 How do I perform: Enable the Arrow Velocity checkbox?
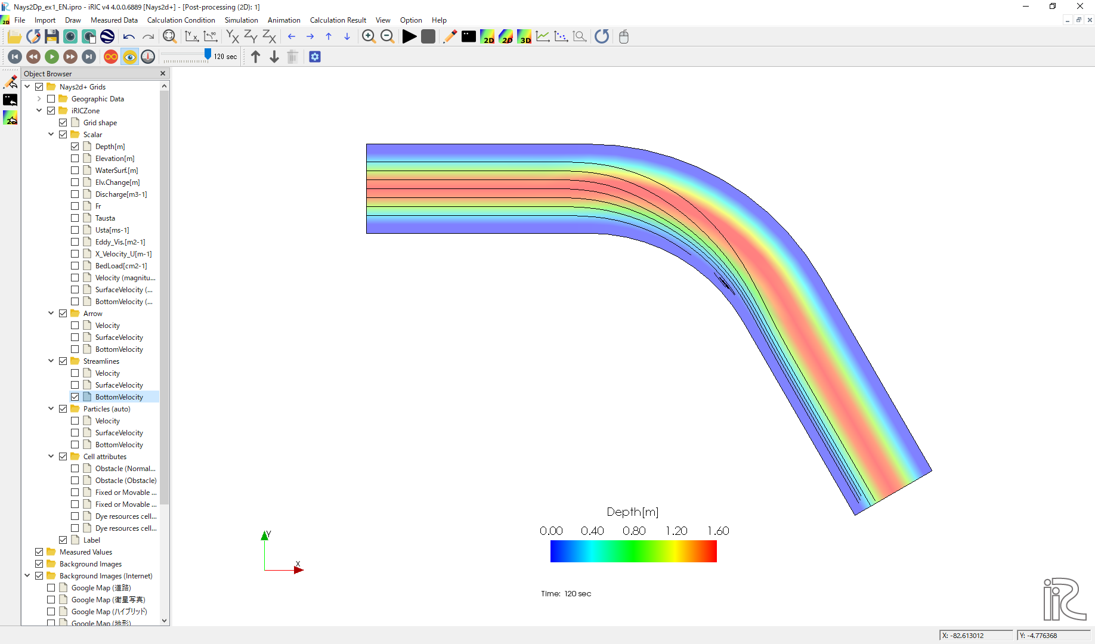(75, 326)
